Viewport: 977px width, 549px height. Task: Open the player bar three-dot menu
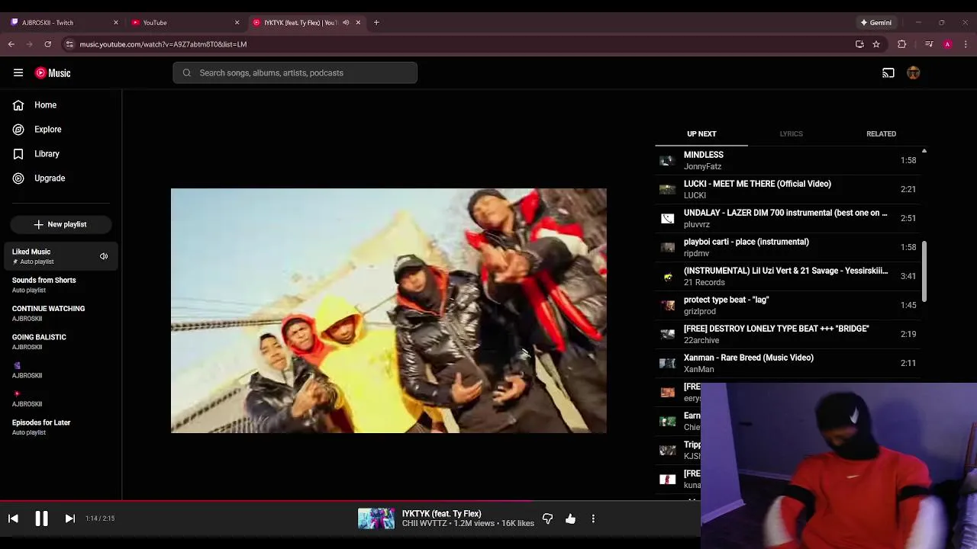click(593, 518)
